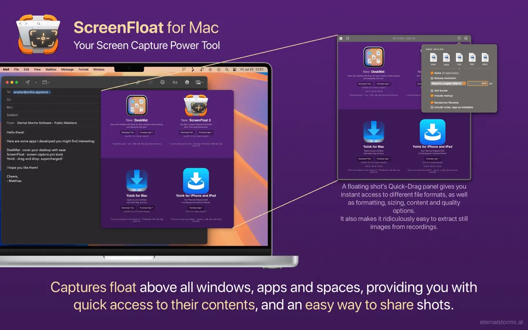Open the Window menu
The width and height of the screenshot is (528, 330).
click(x=99, y=69)
